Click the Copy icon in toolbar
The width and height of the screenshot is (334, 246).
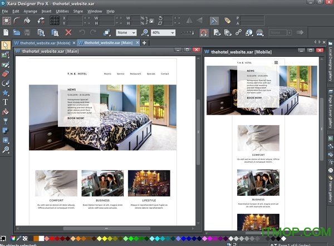click(41, 33)
